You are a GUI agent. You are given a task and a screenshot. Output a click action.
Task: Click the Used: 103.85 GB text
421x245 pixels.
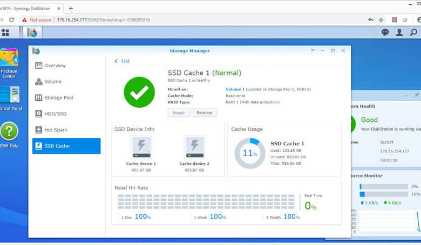286,151
